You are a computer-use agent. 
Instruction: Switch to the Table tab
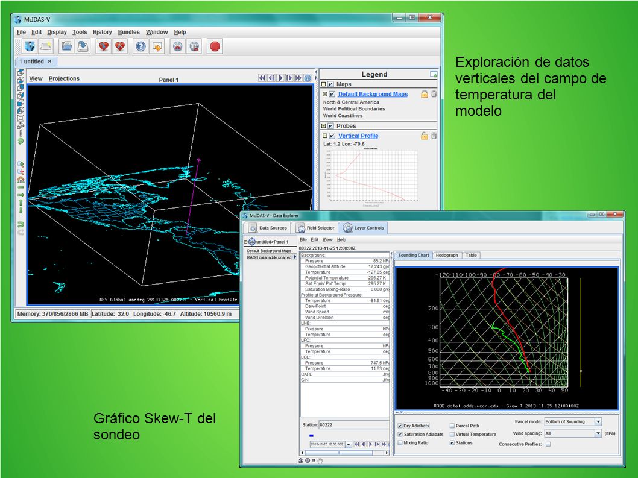click(471, 255)
